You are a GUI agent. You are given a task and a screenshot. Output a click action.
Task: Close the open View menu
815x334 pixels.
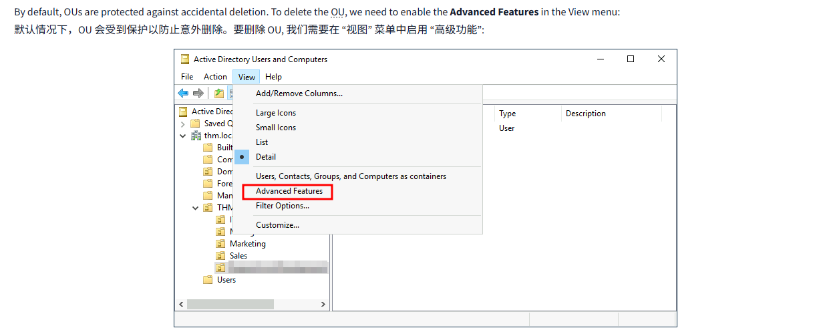[247, 77]
